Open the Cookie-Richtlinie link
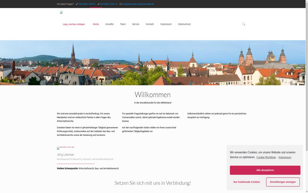This screenshot has height=193, width=308. click(x=266, y=157)
